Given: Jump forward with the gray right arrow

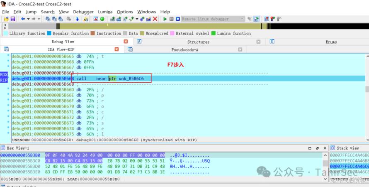Looking at the screenshot, I should (x=34, y=19).
